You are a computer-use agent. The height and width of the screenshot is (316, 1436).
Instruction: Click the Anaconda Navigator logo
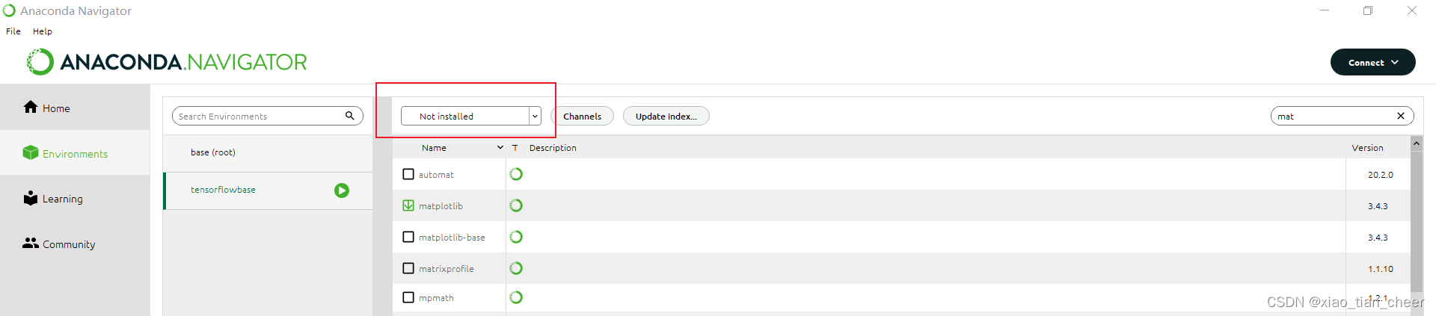click(167, 62)
